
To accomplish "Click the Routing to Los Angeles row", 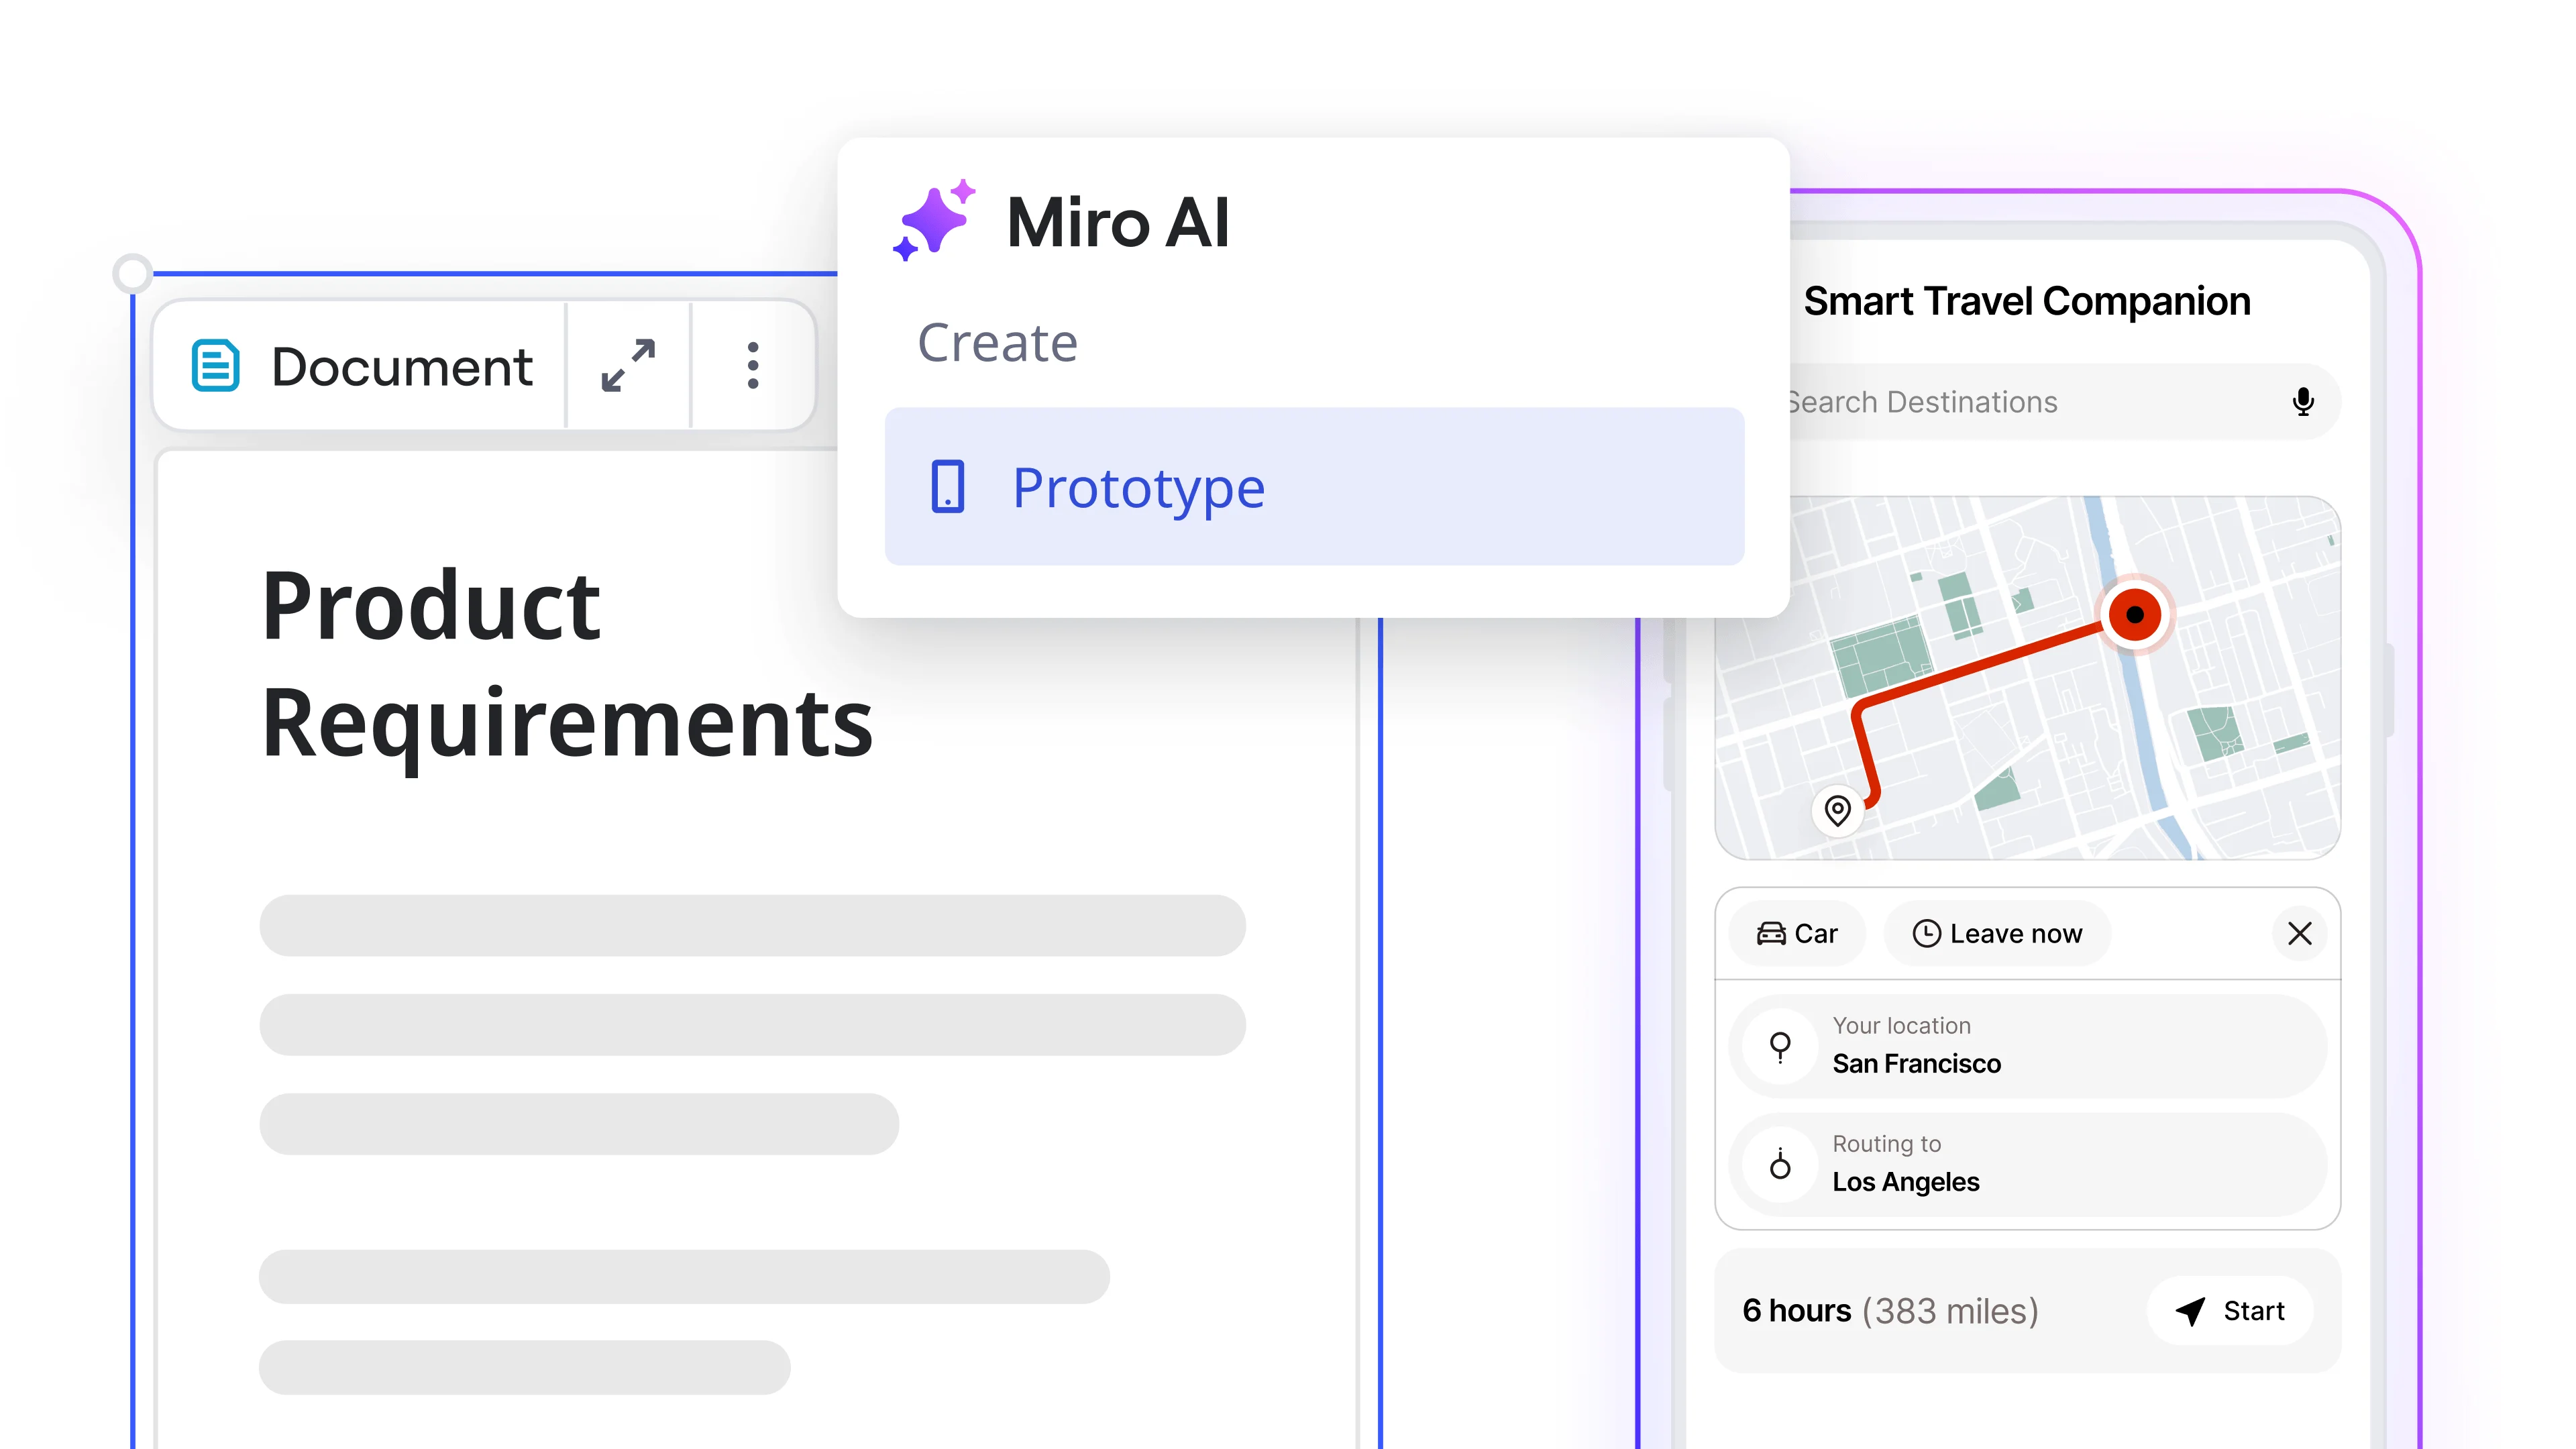I will pos(2027,1164).
